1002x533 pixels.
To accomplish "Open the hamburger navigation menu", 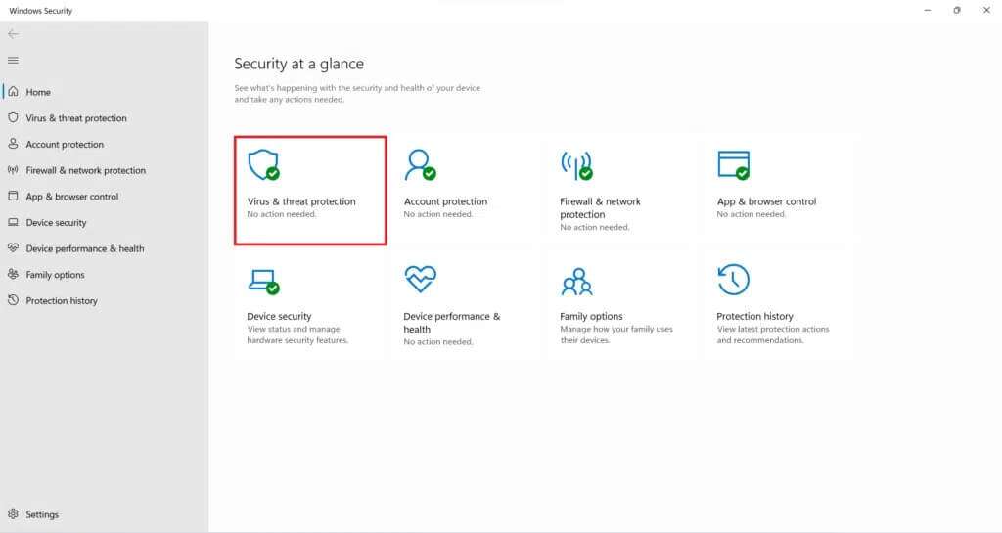I will 13,61.
